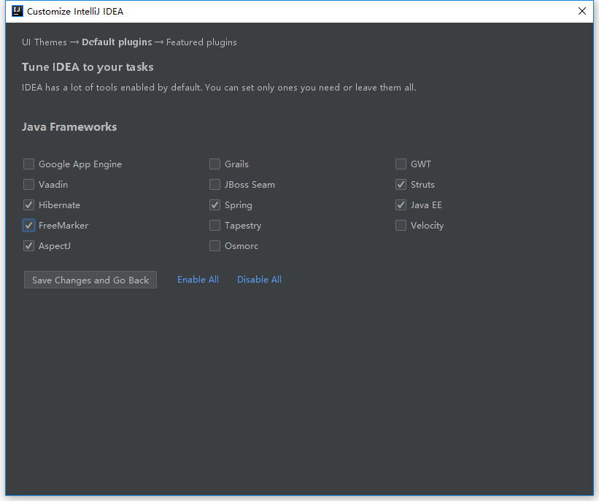Untick the Spring checkbox
This screenshot has height=501, width=599.
click(215, 205)
